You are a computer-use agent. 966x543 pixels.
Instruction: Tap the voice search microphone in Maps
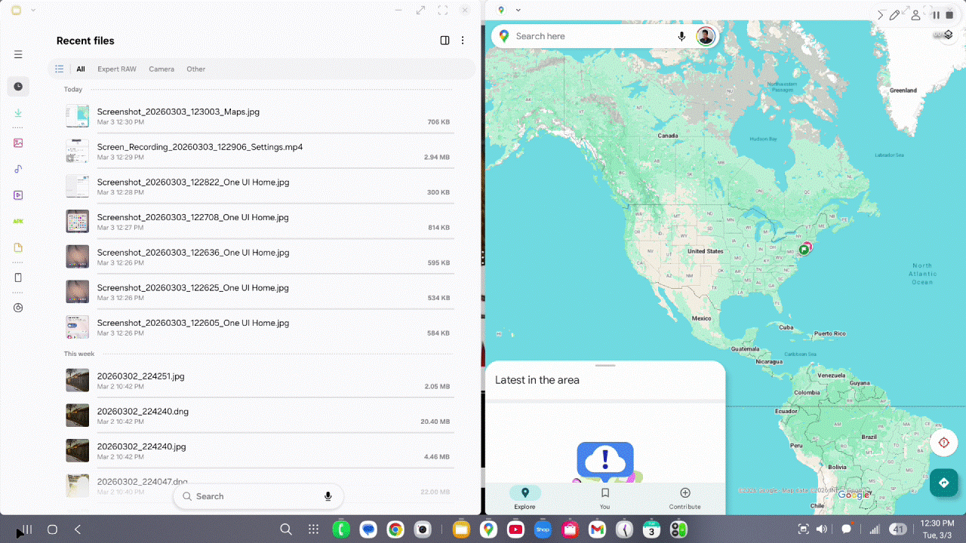[681, 35]
